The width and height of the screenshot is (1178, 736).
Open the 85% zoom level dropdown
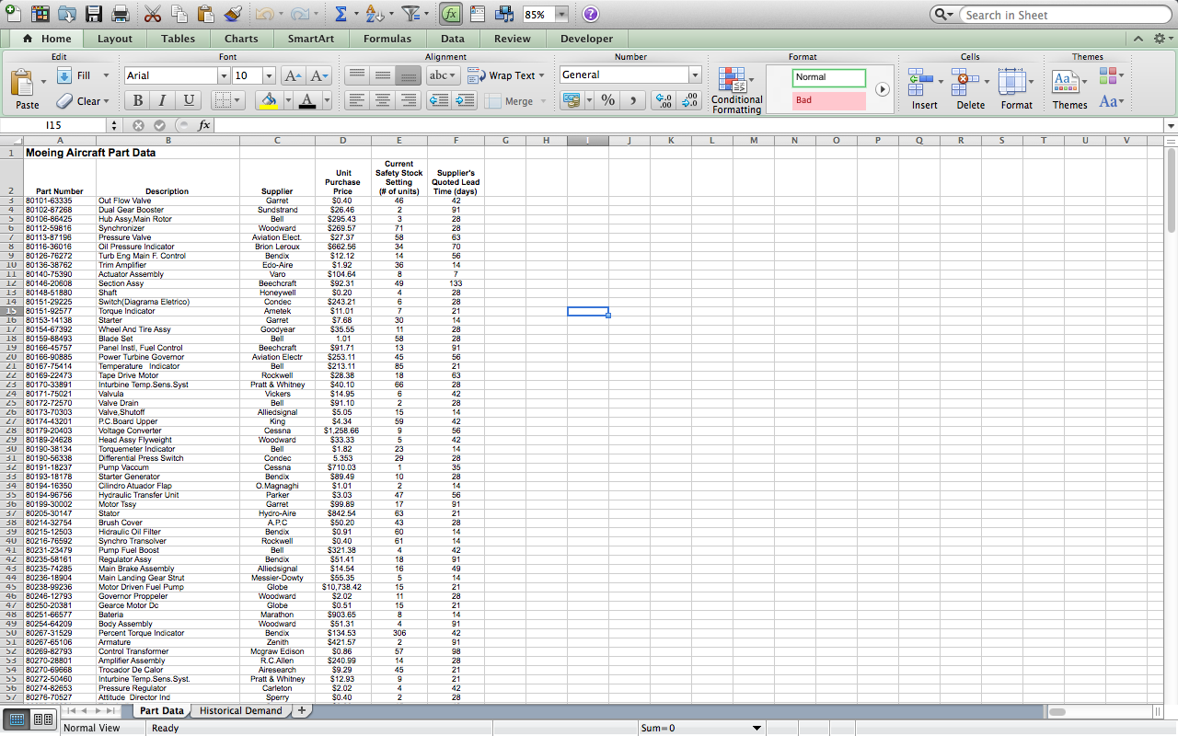coord(561,15)
